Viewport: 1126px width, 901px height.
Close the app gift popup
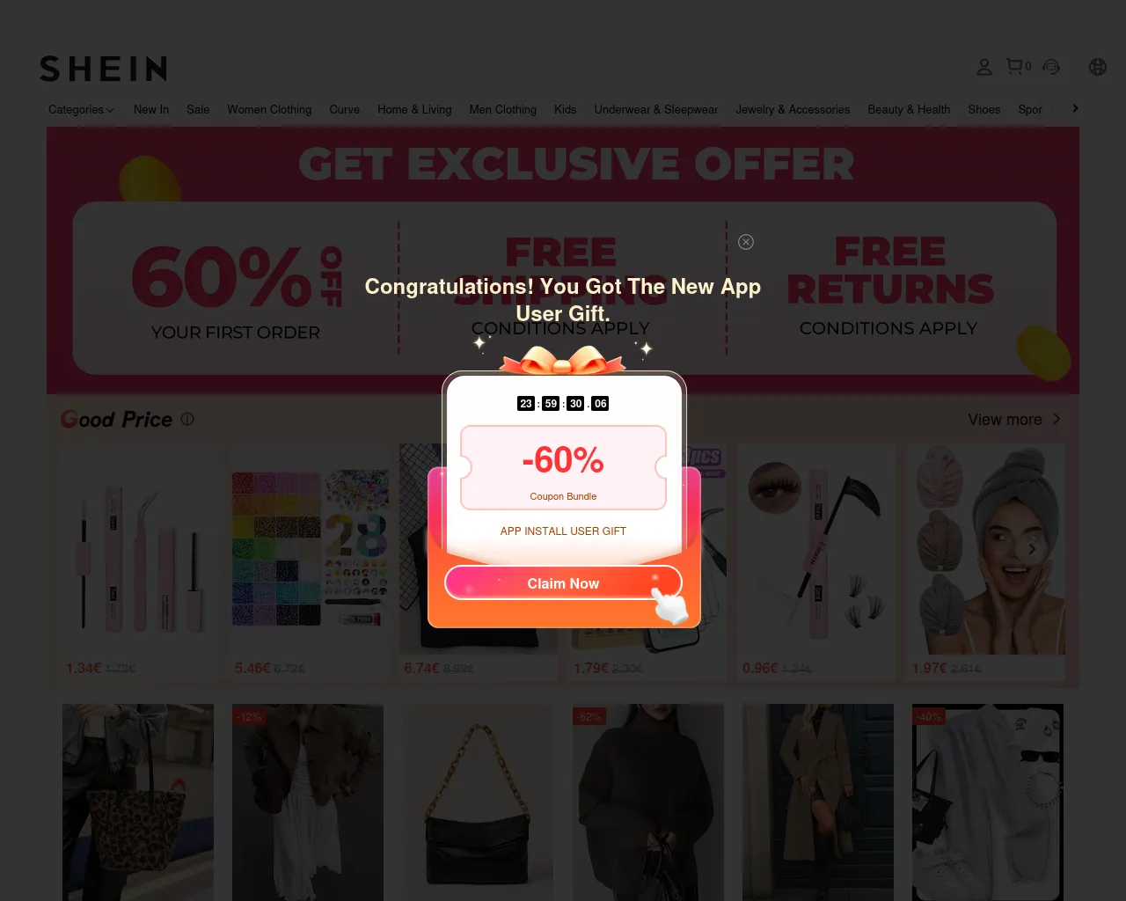pyautogui.click(x=746, y=242)
